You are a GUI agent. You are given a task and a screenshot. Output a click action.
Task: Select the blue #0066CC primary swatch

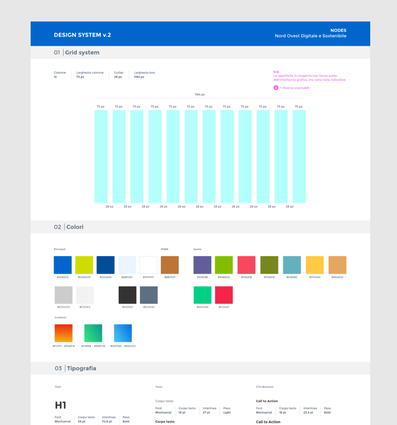63,265
